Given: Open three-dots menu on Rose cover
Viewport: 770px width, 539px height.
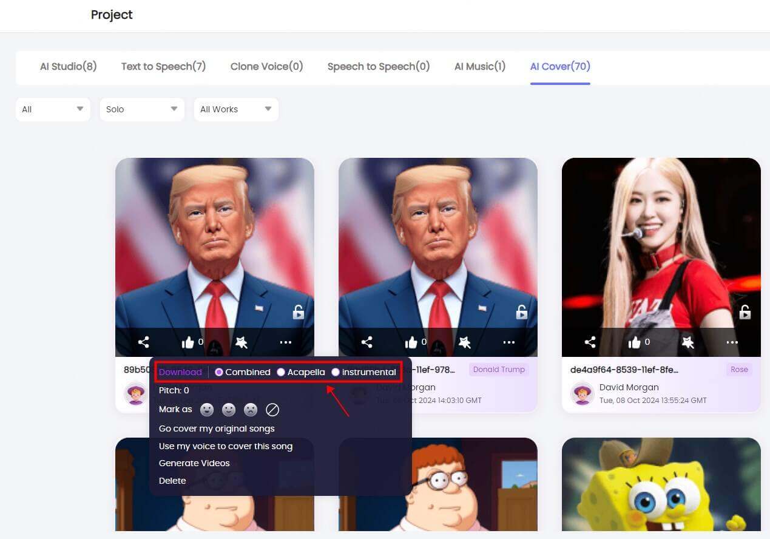Looking at the screenshot, I should click(x=732, y=342).
